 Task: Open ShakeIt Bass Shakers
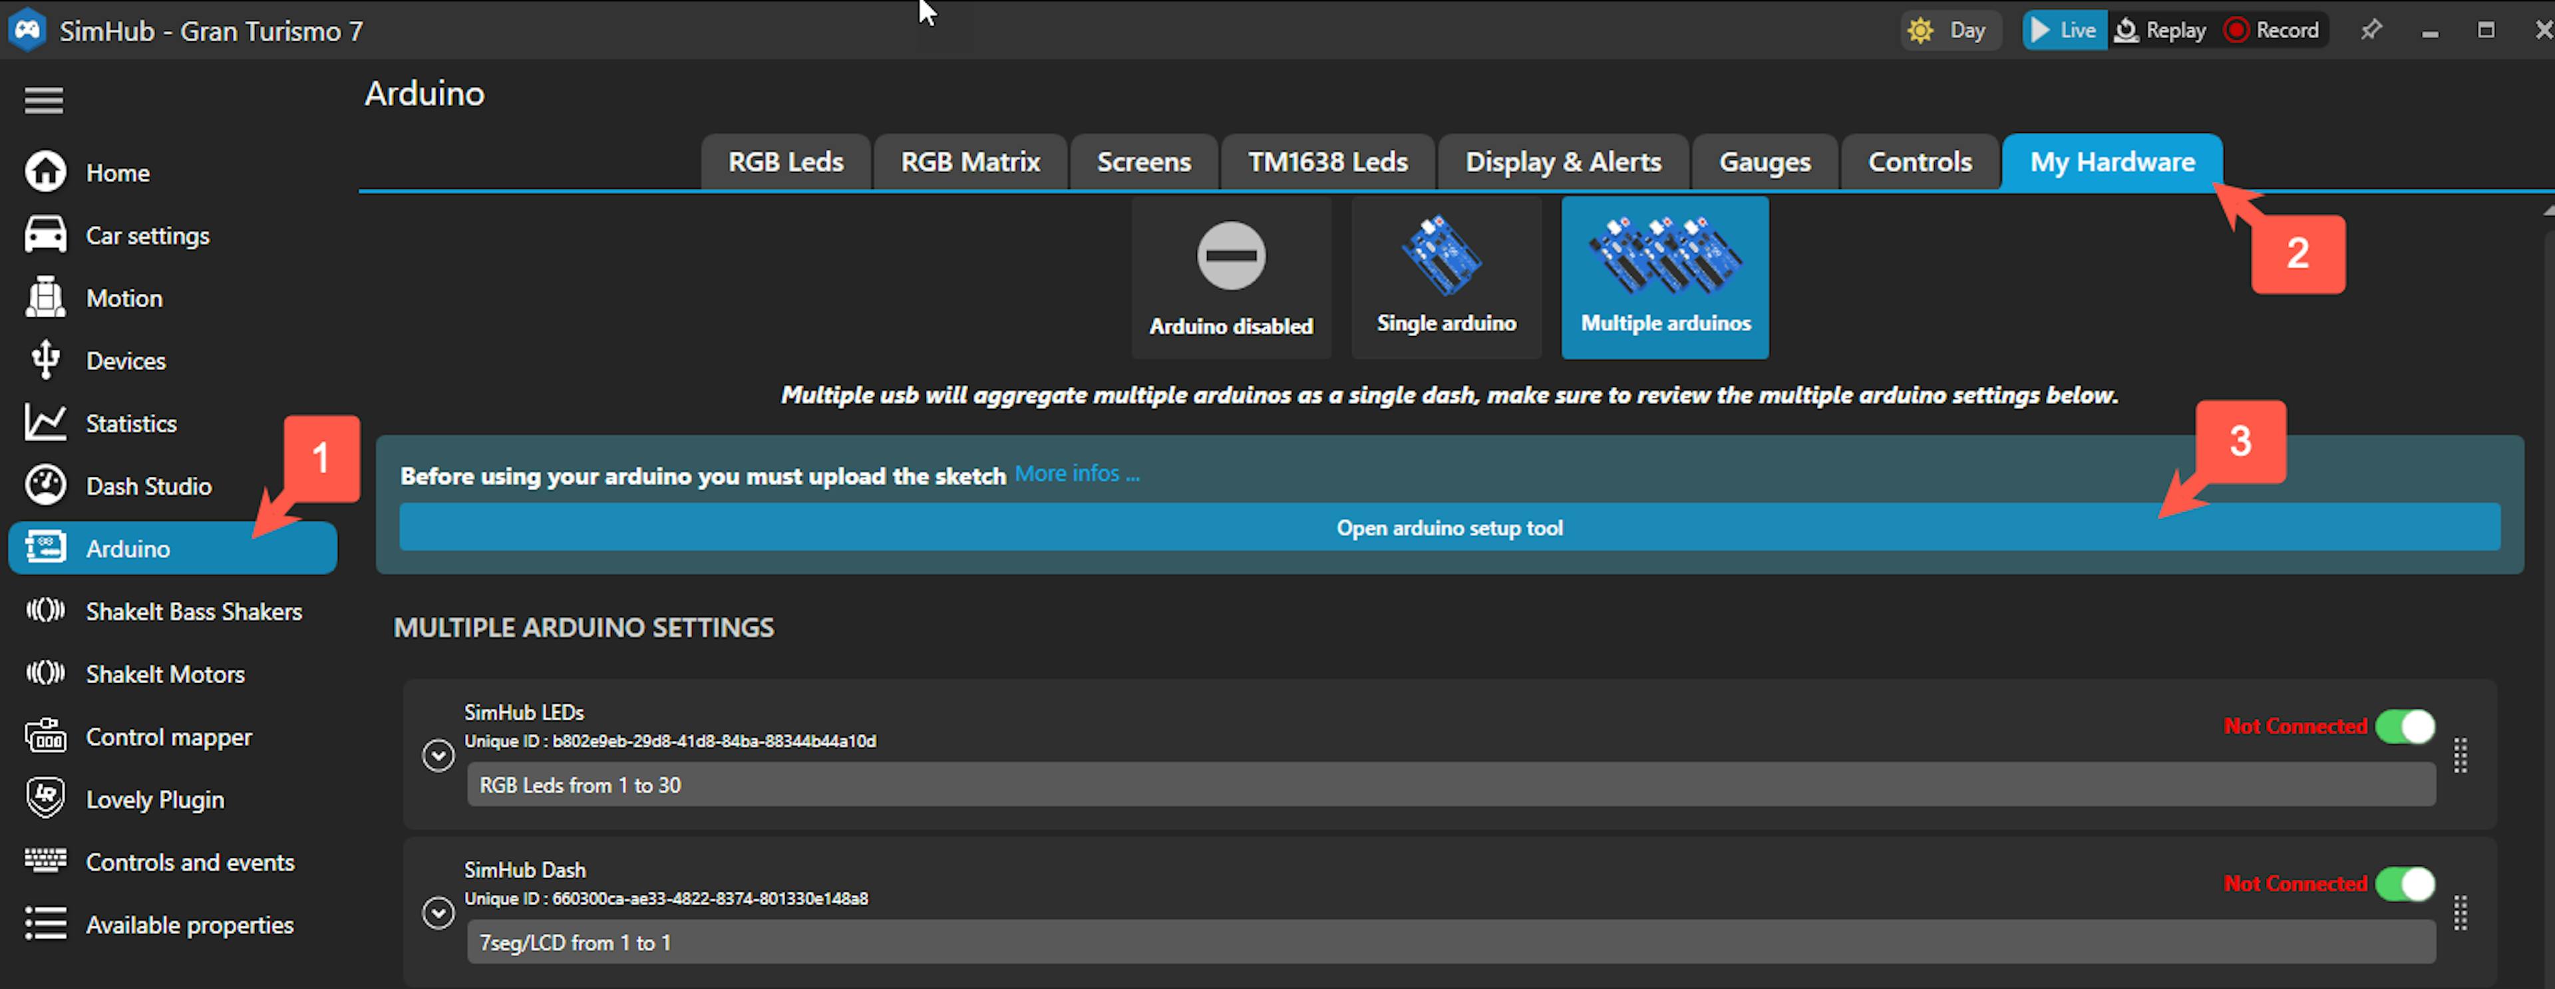click(172, 611)
